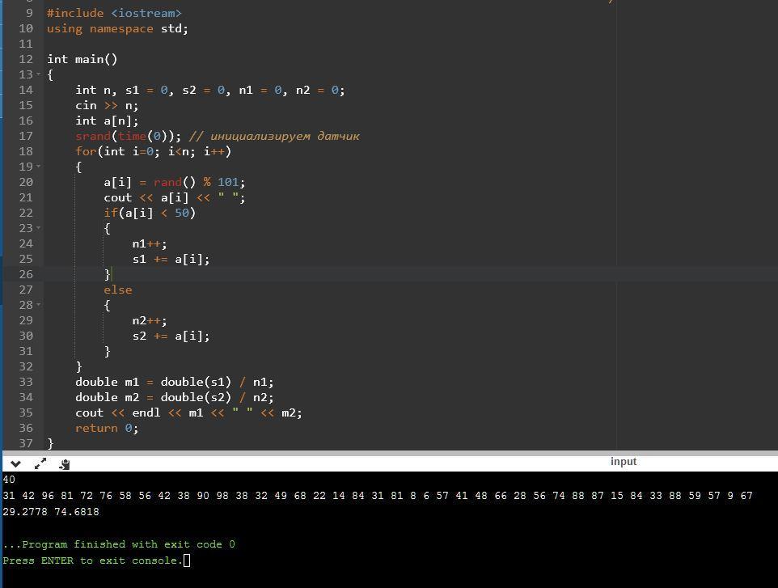Collapse the main function fold arrow at line 13

click(39, 74)
